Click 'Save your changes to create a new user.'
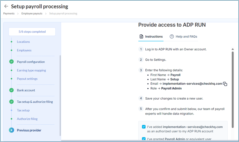Screen dimensions: 239x142 pyautogui.click(x=174, y=98)
